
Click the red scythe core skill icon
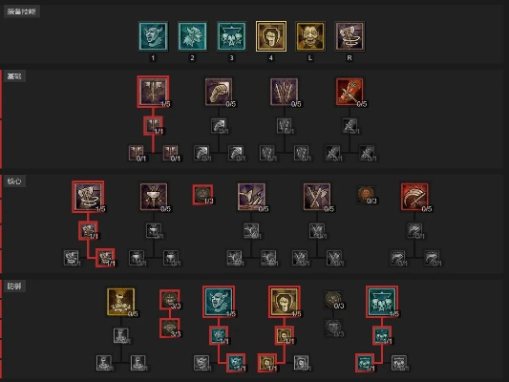pyautogui.click(x=414, y=197)
